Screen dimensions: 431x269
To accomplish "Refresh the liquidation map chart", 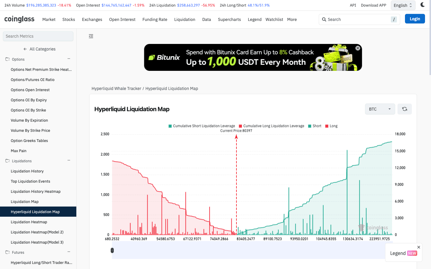I will click(405, 109).
